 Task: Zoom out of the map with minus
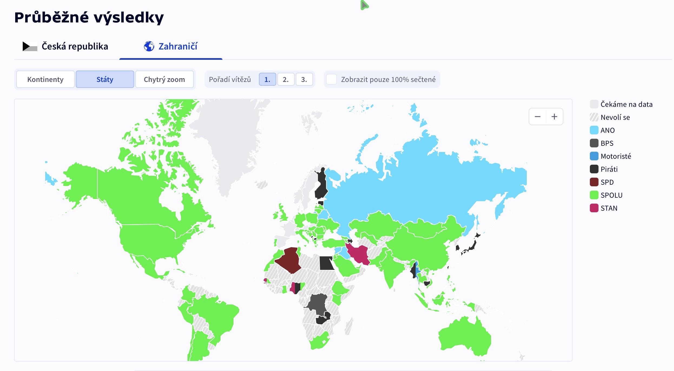[x=537, y=117]
